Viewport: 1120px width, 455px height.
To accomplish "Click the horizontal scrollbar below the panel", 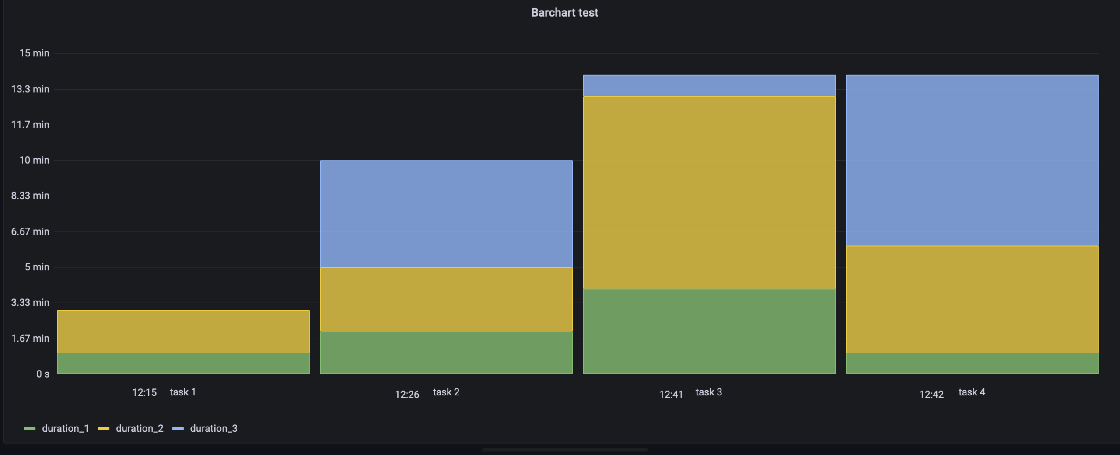I will coord(564,450).
